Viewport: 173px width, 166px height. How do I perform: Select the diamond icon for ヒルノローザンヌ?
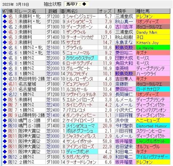point(5,79)
